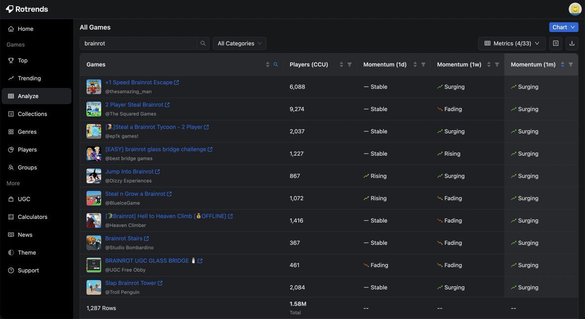Screen dimensions: 585x319
Task: Toggle the Theme setting
Action: point(37,252)
